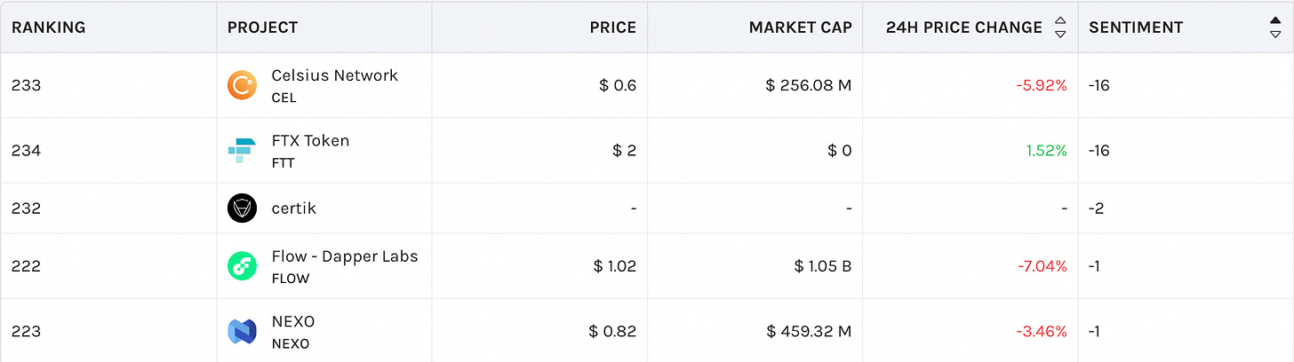The image size is (1294, 362).
Task: Click the 24H PRICE CHANGE header text
Action: coord(964,28)
